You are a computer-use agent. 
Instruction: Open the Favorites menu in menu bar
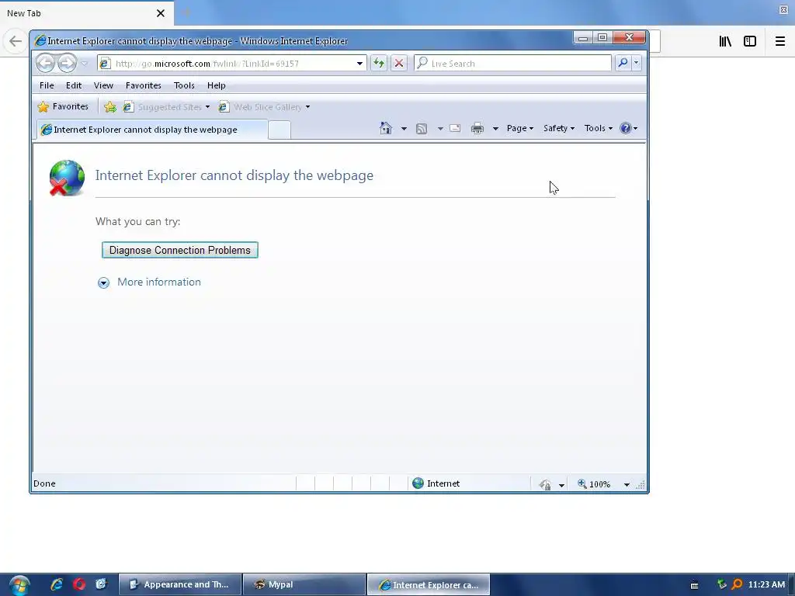(144, 85)
